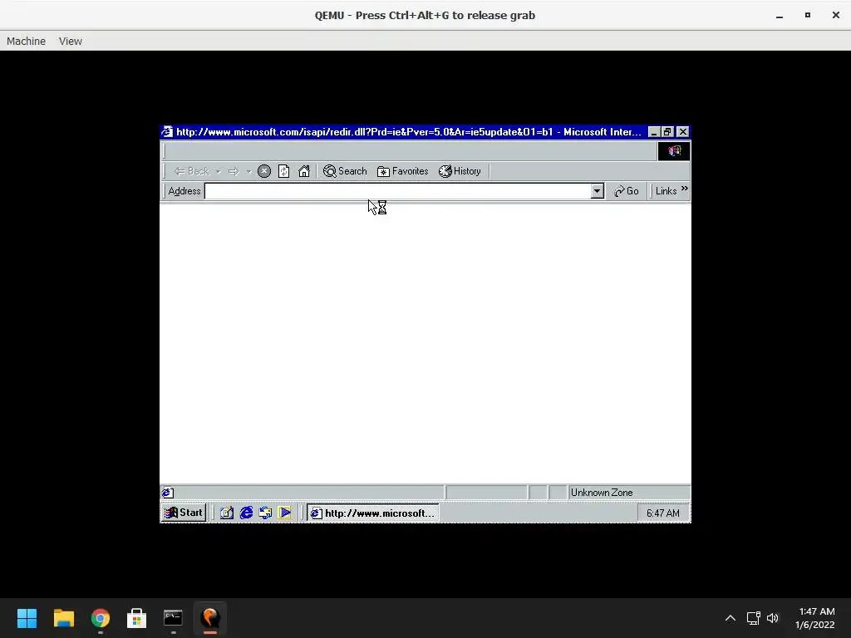Screen dimensions: 851x638
Task: Click the IE title bar page icon
Action: pos(167,132)
